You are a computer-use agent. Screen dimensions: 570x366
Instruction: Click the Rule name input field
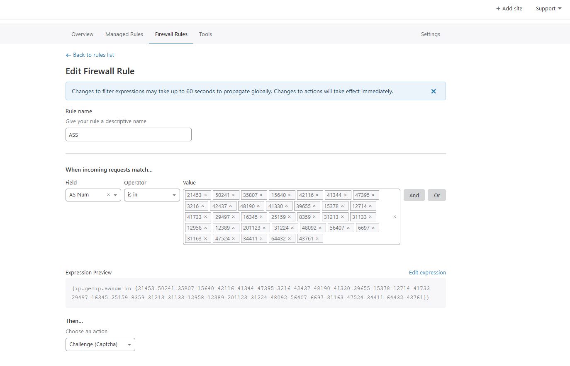[128, 135]
